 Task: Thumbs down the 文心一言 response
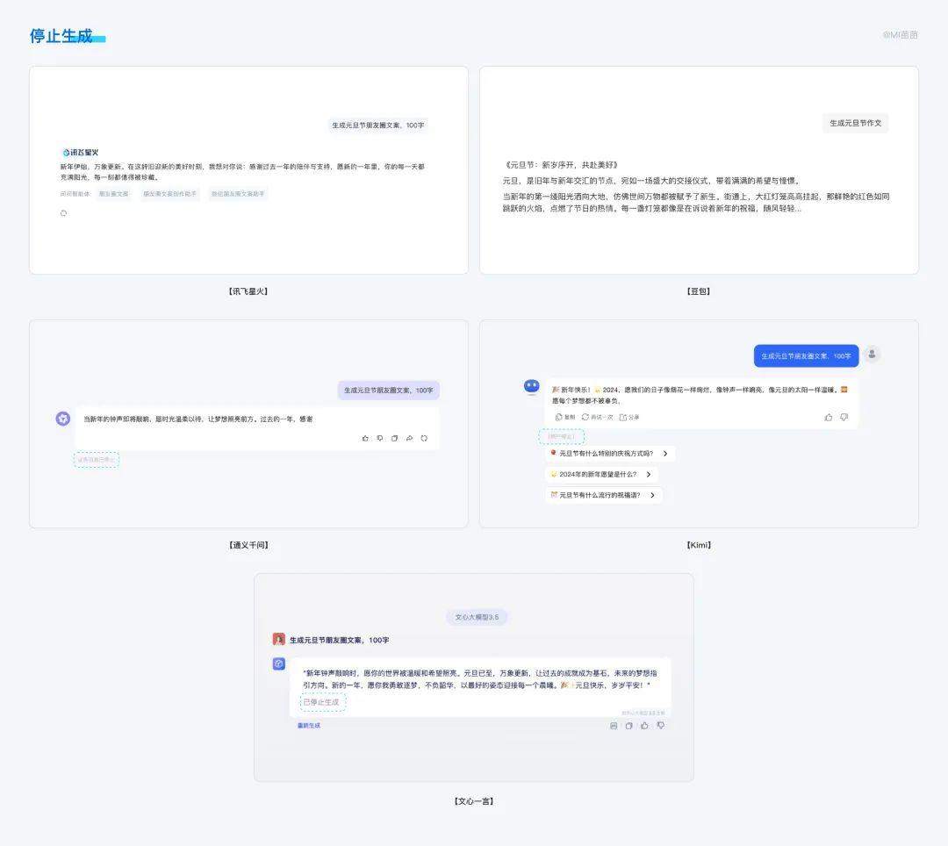coord(660,726)
